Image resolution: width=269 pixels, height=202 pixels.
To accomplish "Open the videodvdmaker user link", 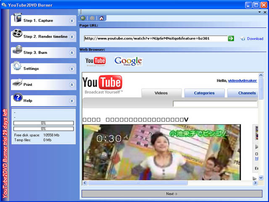I will click(x=242, y=80).
